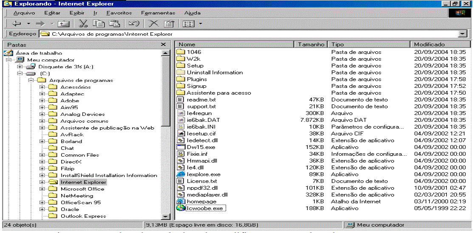The height and width of the screenshot is (233, 474).
Task: Click the Undo toolbar icon
Action: pyautogui.click(x=134, y=23)
